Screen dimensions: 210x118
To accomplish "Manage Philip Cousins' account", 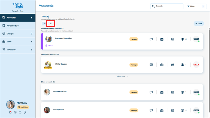I will point(134,65).
